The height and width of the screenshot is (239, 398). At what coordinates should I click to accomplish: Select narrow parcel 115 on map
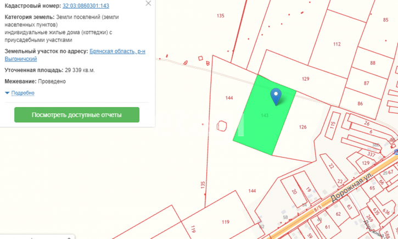click(333, 125)
